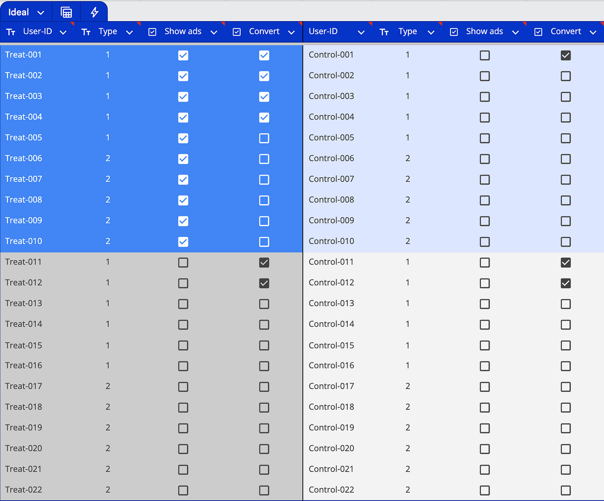
Task: Expand left User-ID column menu arrow
Action: (x=63, y=32)
